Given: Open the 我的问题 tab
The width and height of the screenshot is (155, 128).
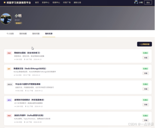Looking at the screenshot, I should pyautogui.click(x=36, y=33).
